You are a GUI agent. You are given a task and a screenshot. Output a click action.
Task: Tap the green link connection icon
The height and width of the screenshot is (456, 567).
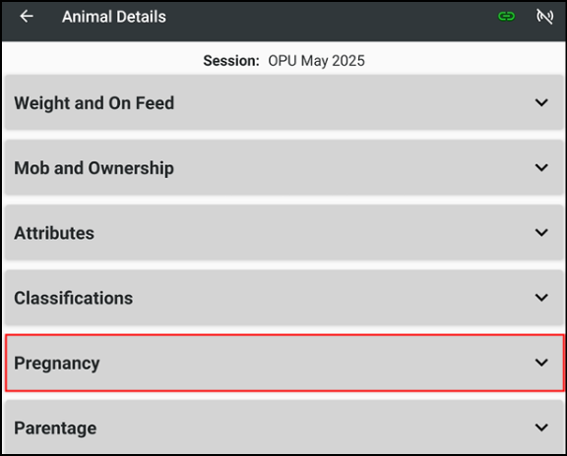click(x=506, y=17)
